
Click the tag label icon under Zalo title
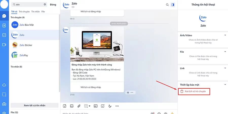click(x=73, y=7)
